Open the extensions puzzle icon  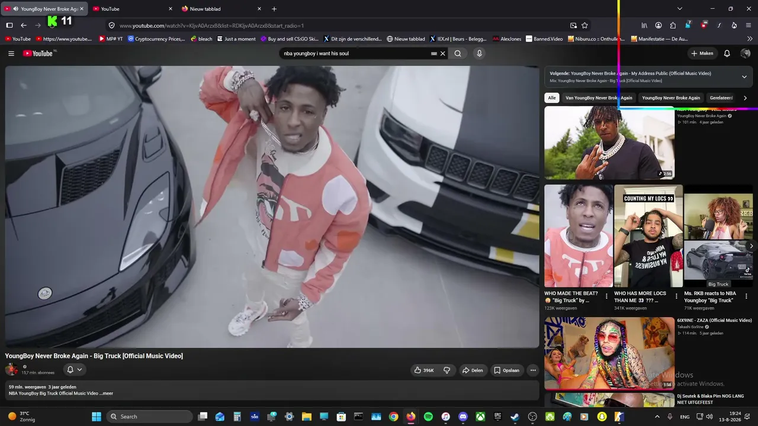(x=673, y=25)
